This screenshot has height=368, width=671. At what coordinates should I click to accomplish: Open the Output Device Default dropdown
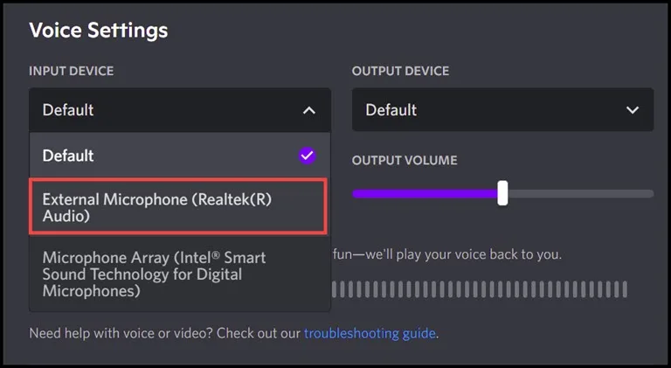point(503,109)
